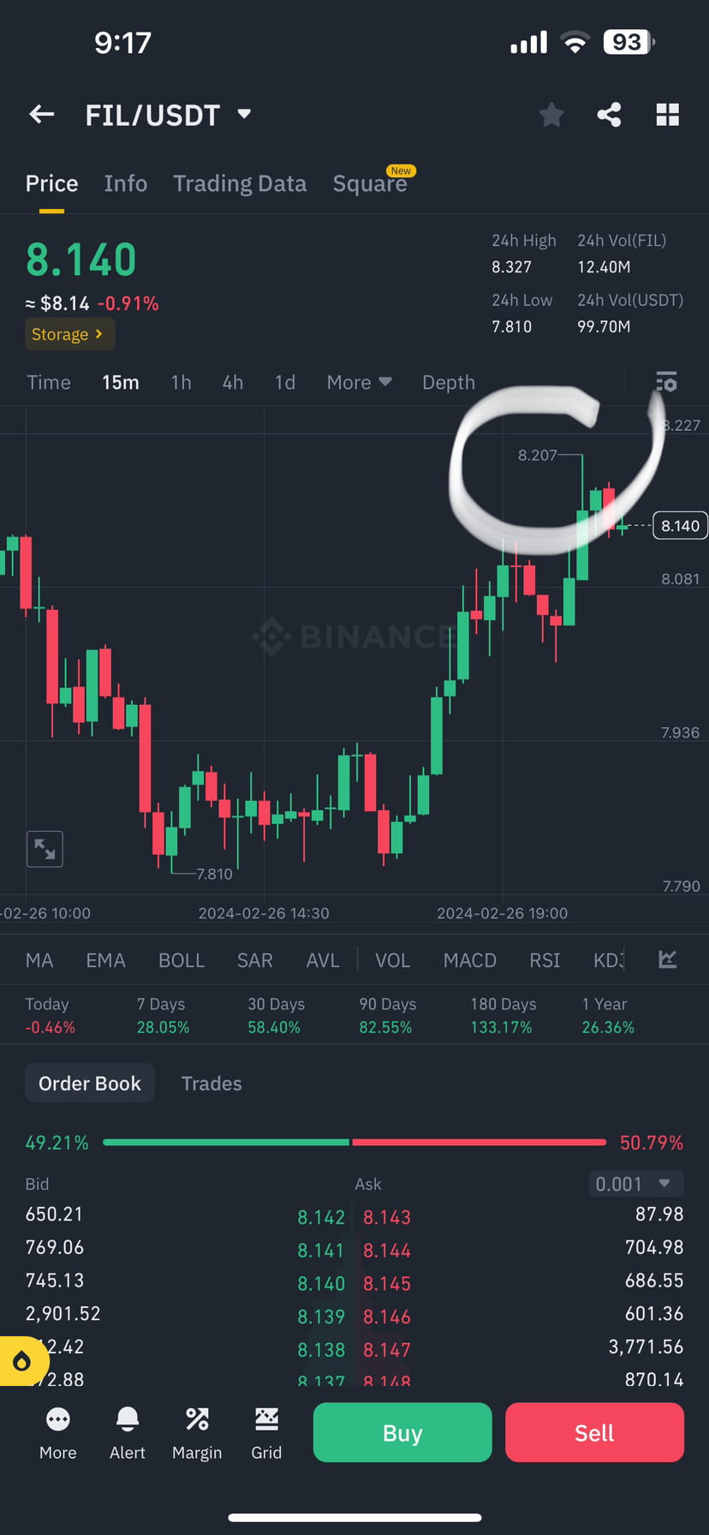
Task: Toggle the BOLL indicator on the chart
Action: (x=182, y=959)
